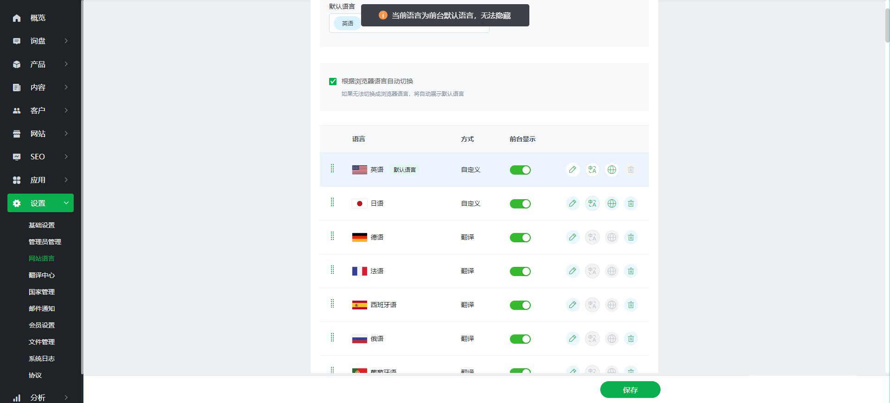Collapse the 设置 sidebar menu
This screenshot has width=890, height=403.
point(40,203)
